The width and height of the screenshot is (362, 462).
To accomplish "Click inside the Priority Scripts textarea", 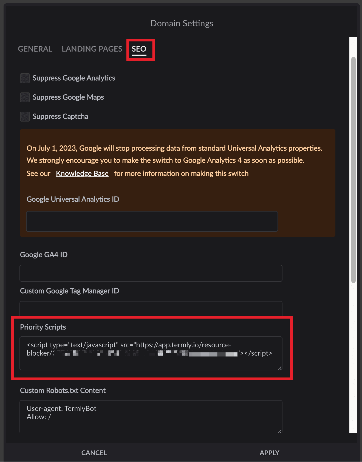I will click(x=151, y=353).
